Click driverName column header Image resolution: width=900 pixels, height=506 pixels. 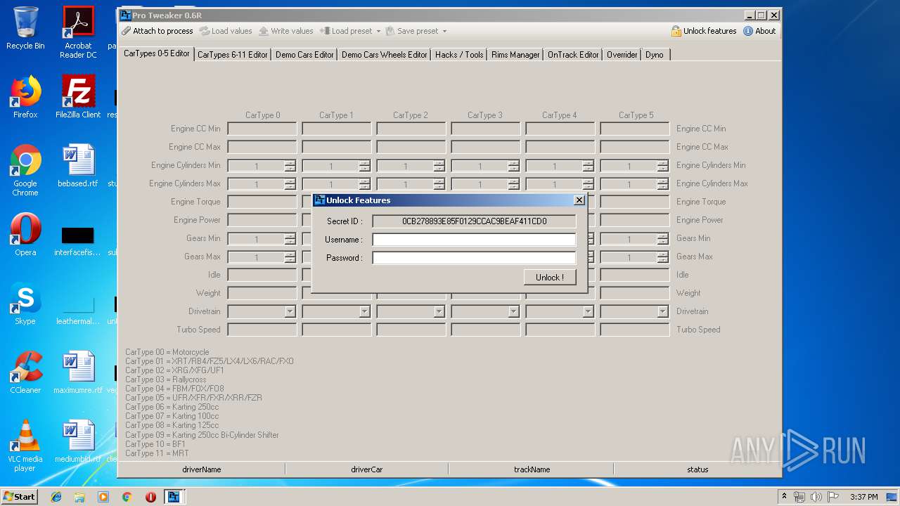202,469
